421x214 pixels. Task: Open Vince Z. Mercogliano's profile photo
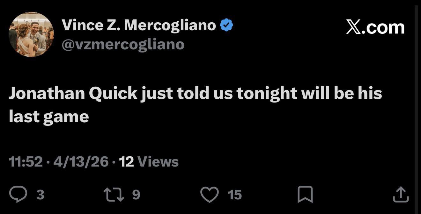[31, 34]
